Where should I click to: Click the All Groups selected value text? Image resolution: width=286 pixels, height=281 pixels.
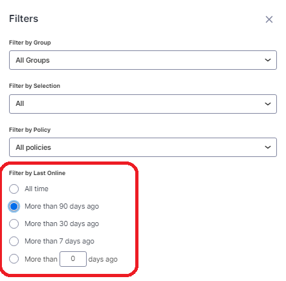[32, 60]
